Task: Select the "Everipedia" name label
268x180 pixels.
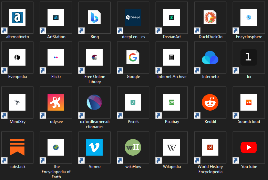Action: pos(18,77)
